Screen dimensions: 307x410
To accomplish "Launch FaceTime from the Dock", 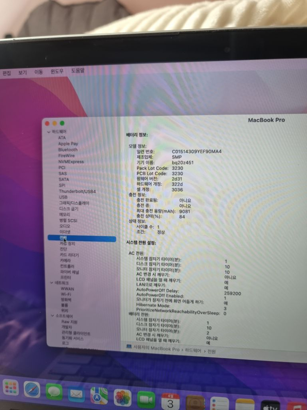I will (146, 399).
